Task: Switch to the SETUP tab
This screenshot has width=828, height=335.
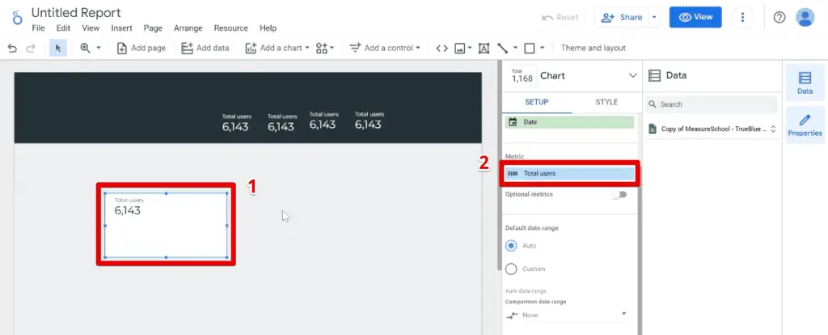Action: 537,102
